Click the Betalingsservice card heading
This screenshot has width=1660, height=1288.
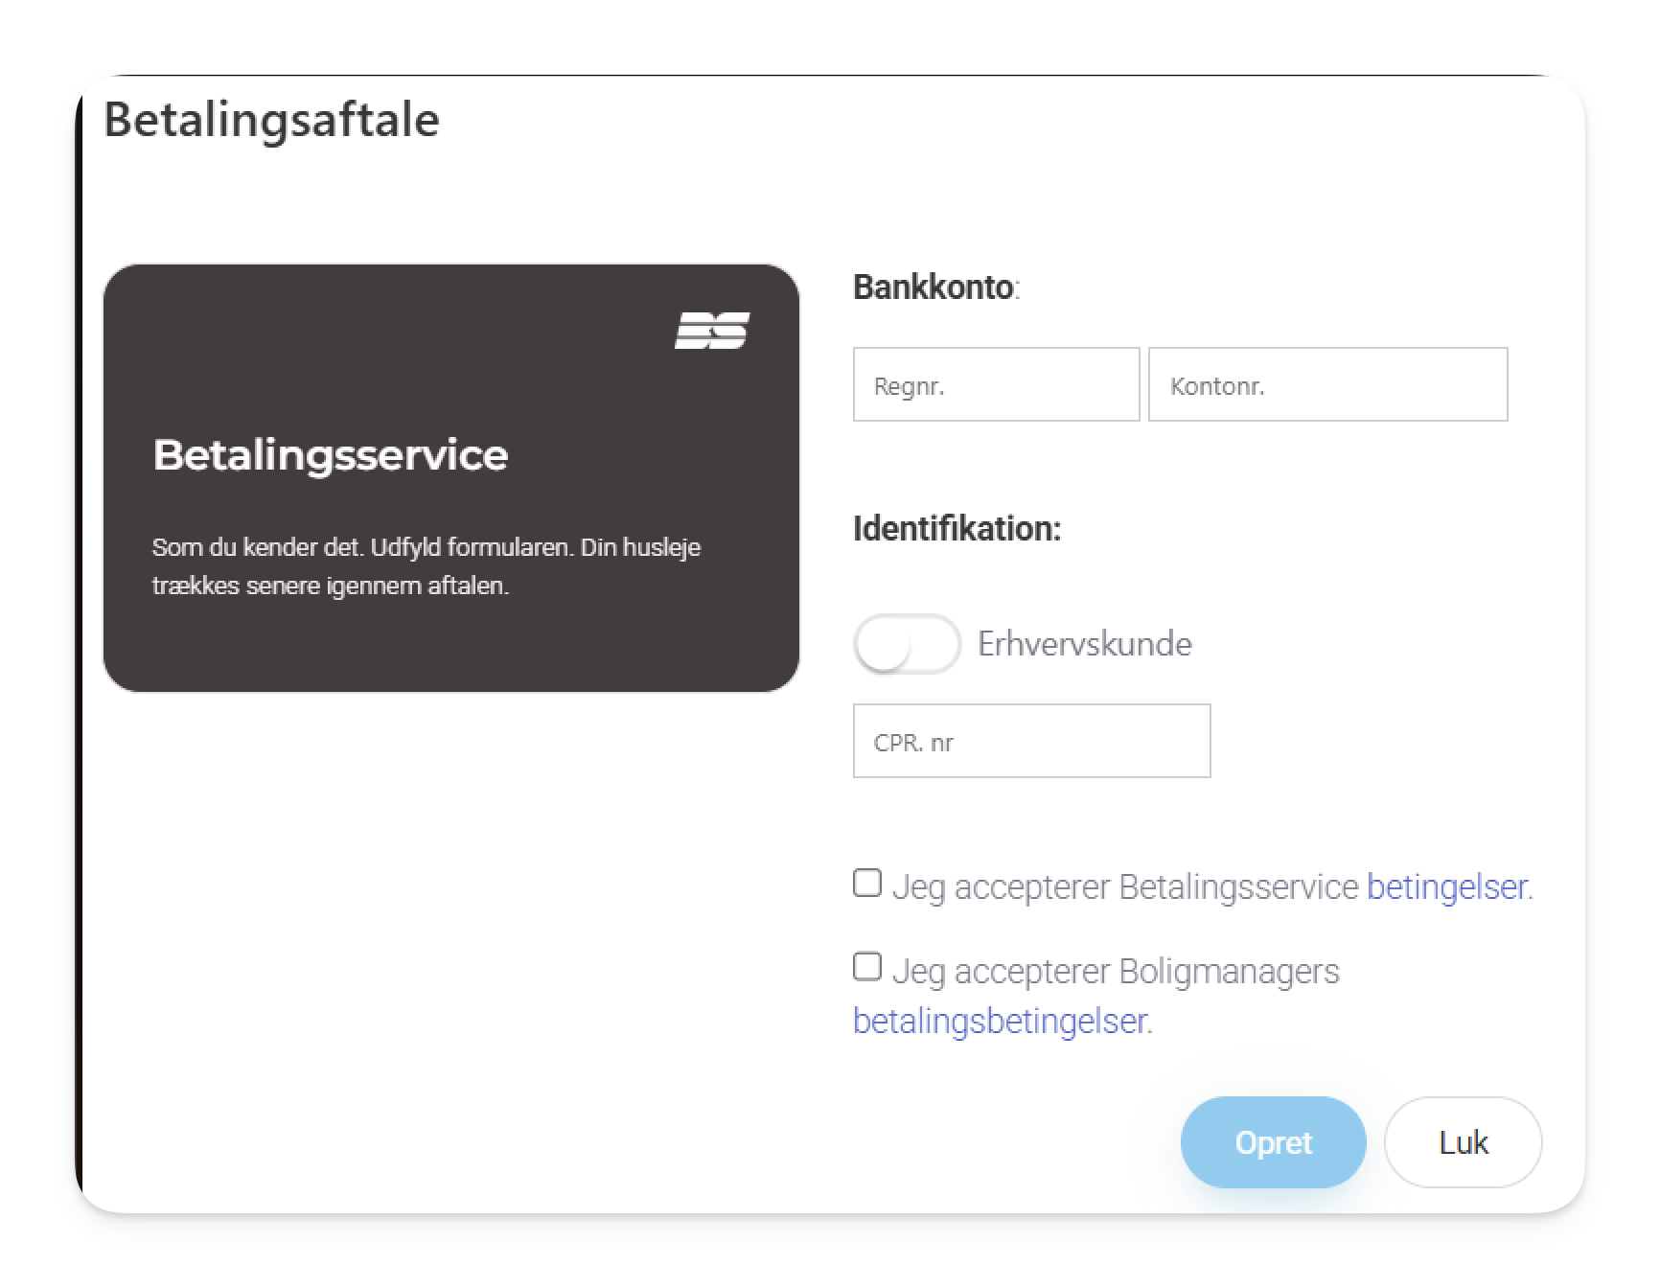[331, 455]
